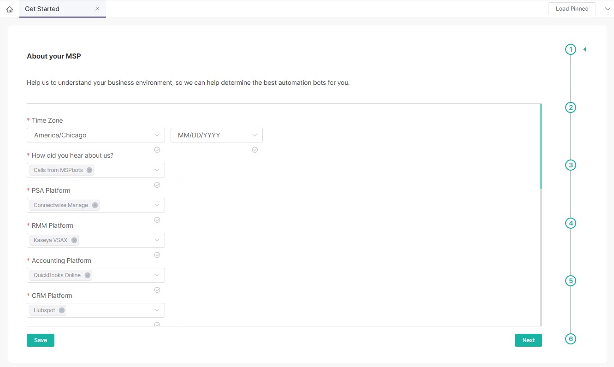Image resolution: width=614 pixels, height=367 pixels.
Task: Switch to the Get Started tab
Action: pos(42,9)
